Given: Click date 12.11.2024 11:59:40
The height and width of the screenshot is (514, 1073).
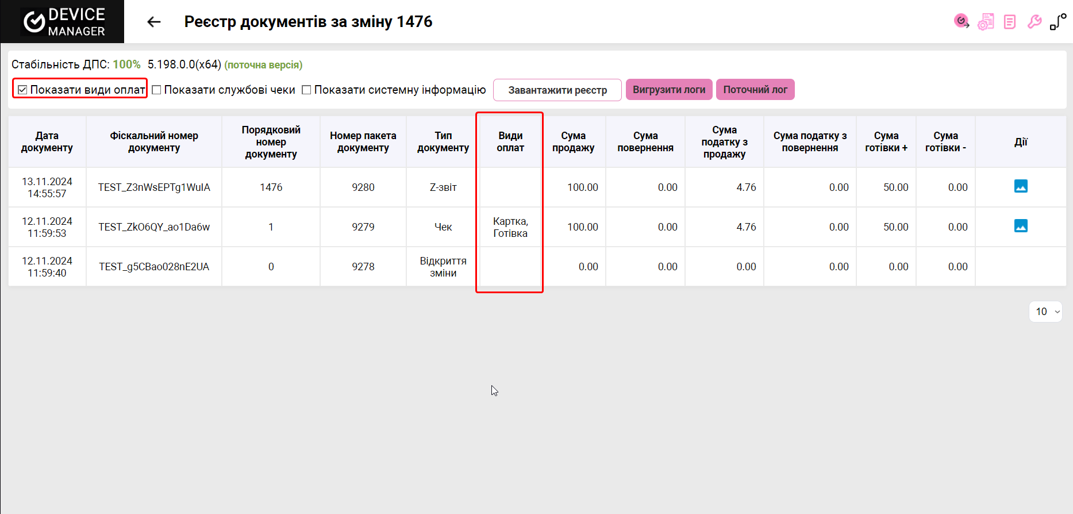Looking at the screenshot, I should [x=47, y=267].
